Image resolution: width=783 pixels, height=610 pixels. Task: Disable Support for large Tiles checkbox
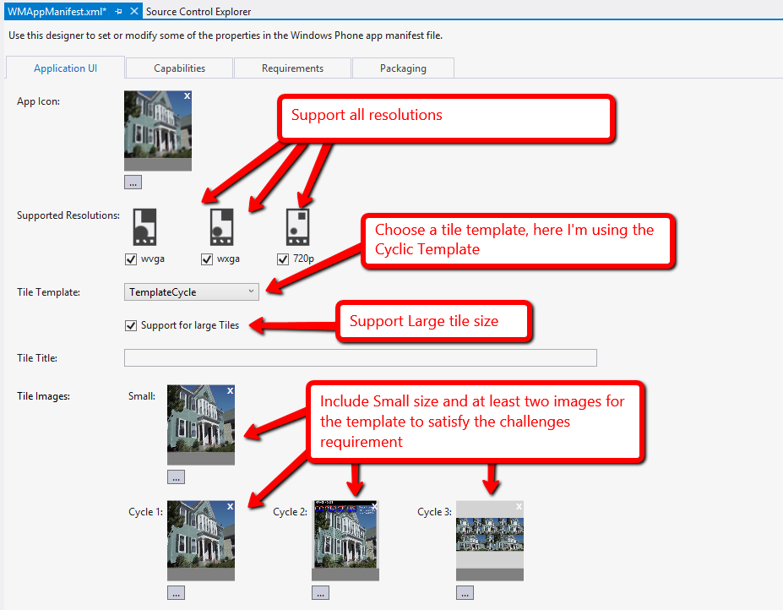click(x=131, y=325)
